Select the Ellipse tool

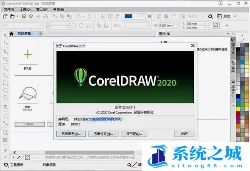tap(5, 90)
